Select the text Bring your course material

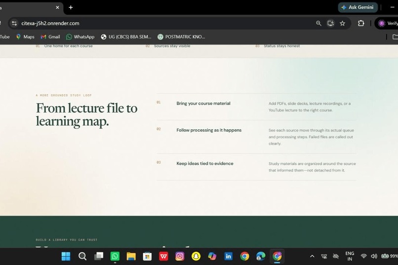203,103
